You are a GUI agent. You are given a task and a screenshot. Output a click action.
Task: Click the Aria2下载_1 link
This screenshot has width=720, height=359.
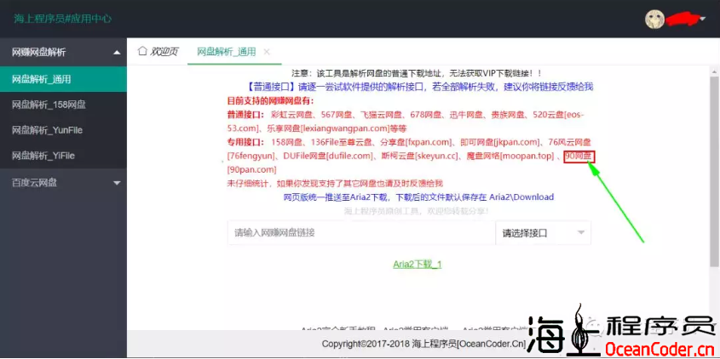(x=418, y=265)
